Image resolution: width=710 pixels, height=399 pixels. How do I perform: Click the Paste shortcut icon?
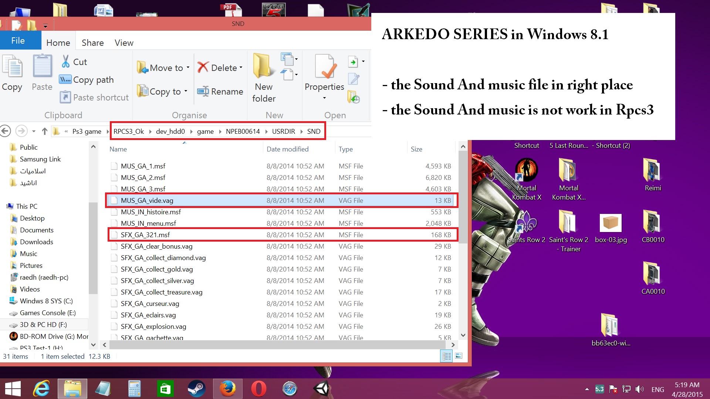(x=65, y=98)
